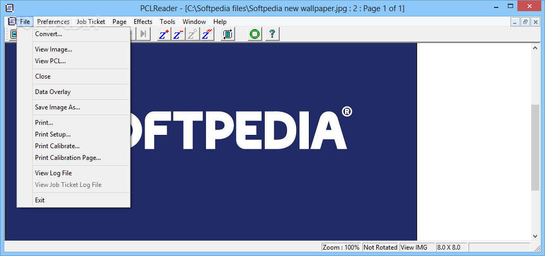Close the inner document window
Viewport: 545px width, 256px height.
(535, 22)
